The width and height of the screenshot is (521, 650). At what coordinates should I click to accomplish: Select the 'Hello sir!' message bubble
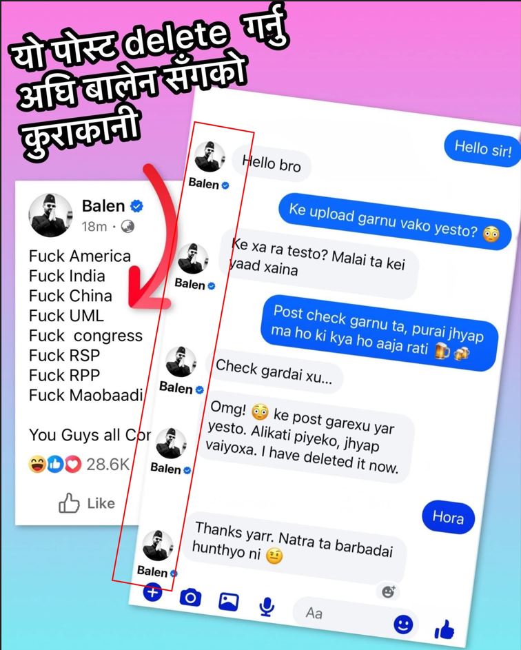483,148
